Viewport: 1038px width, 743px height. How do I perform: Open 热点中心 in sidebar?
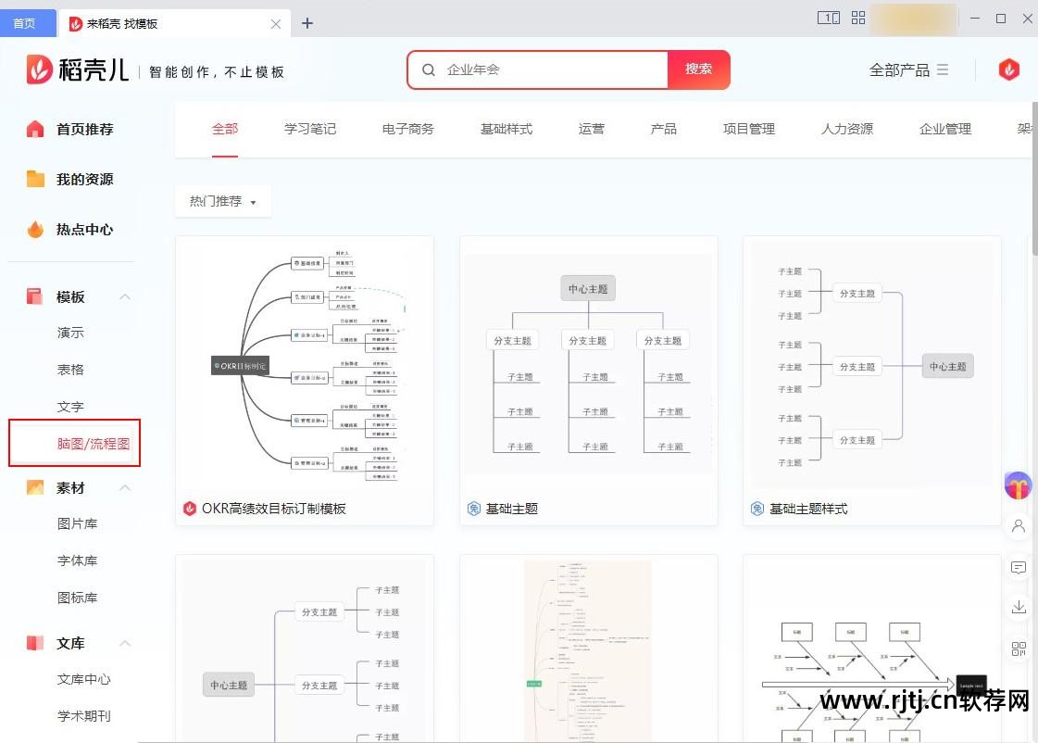click(x=85, y=229)
